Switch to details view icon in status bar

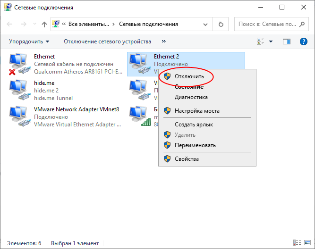(297, 242)
